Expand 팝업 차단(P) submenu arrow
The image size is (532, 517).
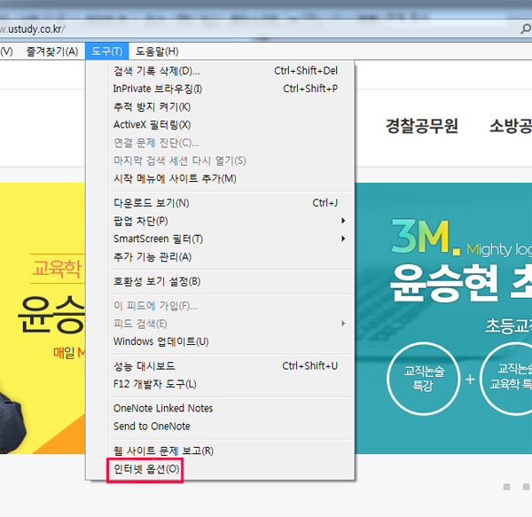click(343, 221)
